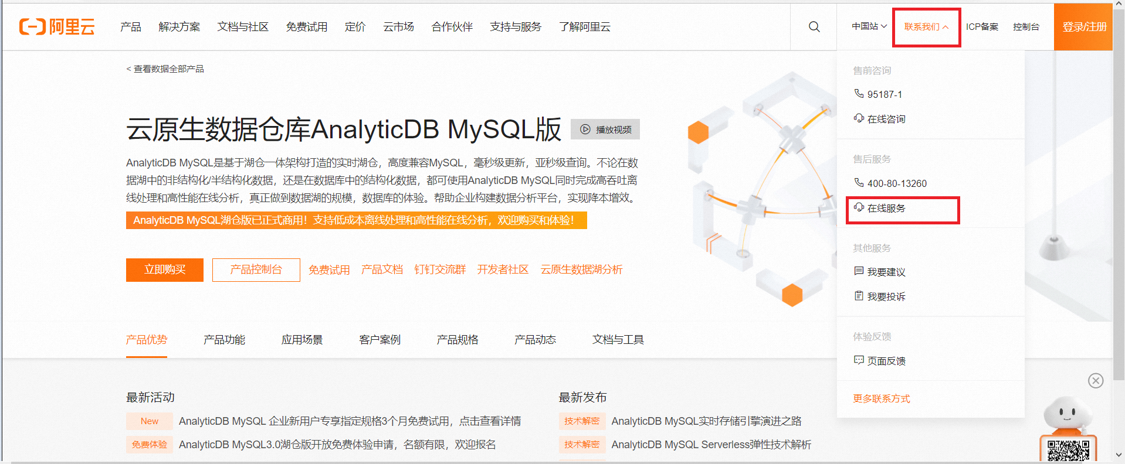Open the AnalyticDB MySQL3.0湖仓版 free experience activity
The width and height of the screenshot is (1125, 464).
(x=337, y=445)
